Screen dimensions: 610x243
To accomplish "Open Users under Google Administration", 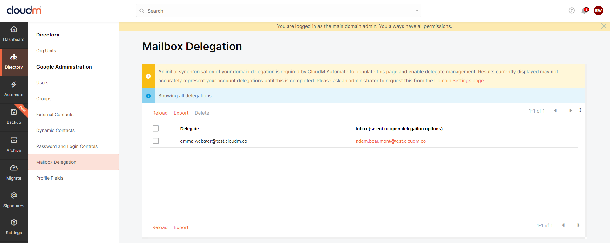I will click(x=42, y=83).
